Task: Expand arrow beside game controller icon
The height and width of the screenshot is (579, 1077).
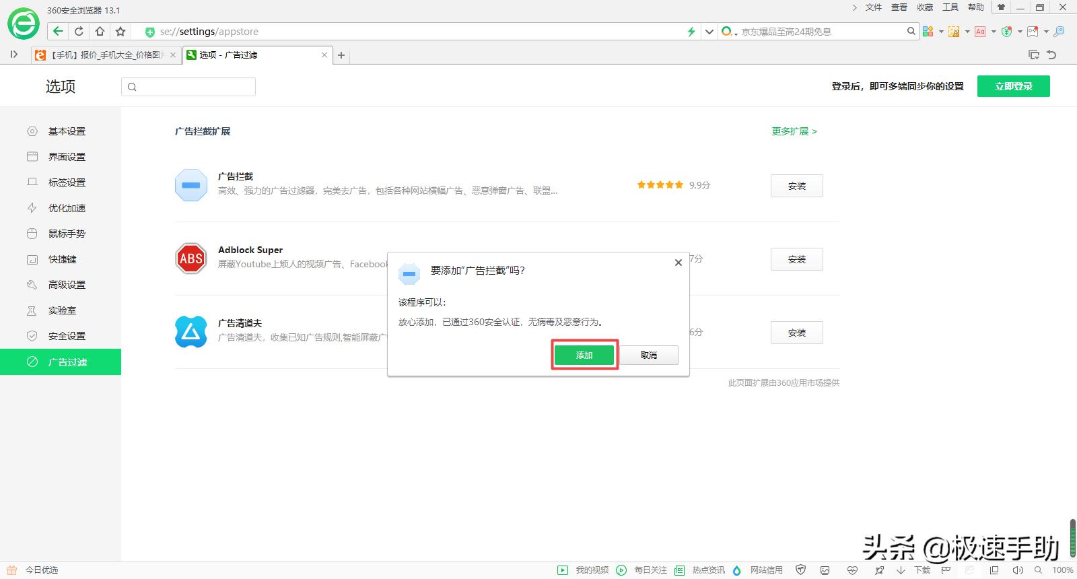Action: (1046, 32)
